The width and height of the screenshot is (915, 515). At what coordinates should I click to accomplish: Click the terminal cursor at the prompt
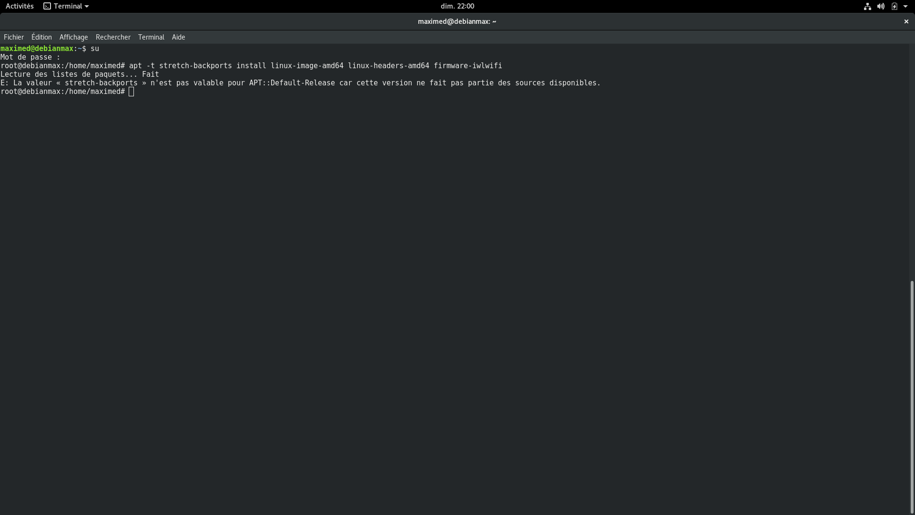(x=132, y=92)
